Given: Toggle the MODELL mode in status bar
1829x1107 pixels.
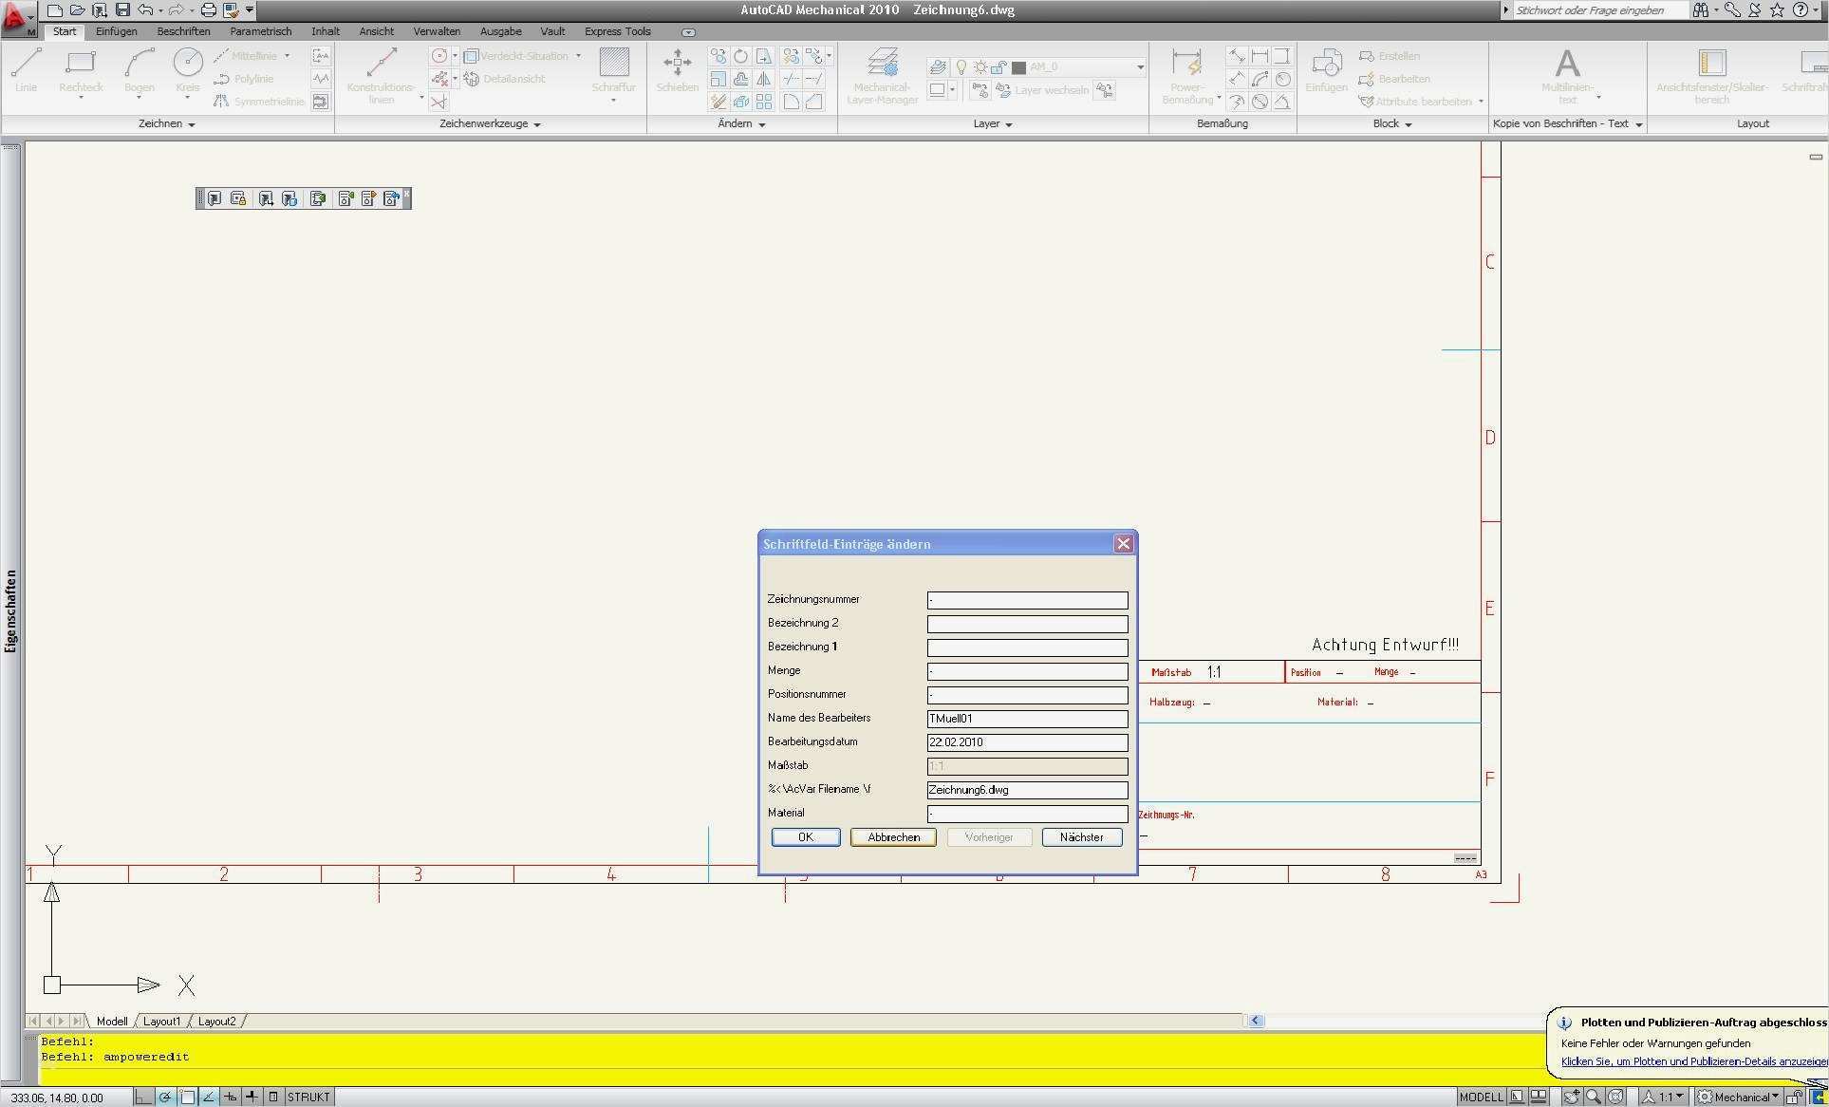Looking at the screenshot, I should tap(1482, 1097).
